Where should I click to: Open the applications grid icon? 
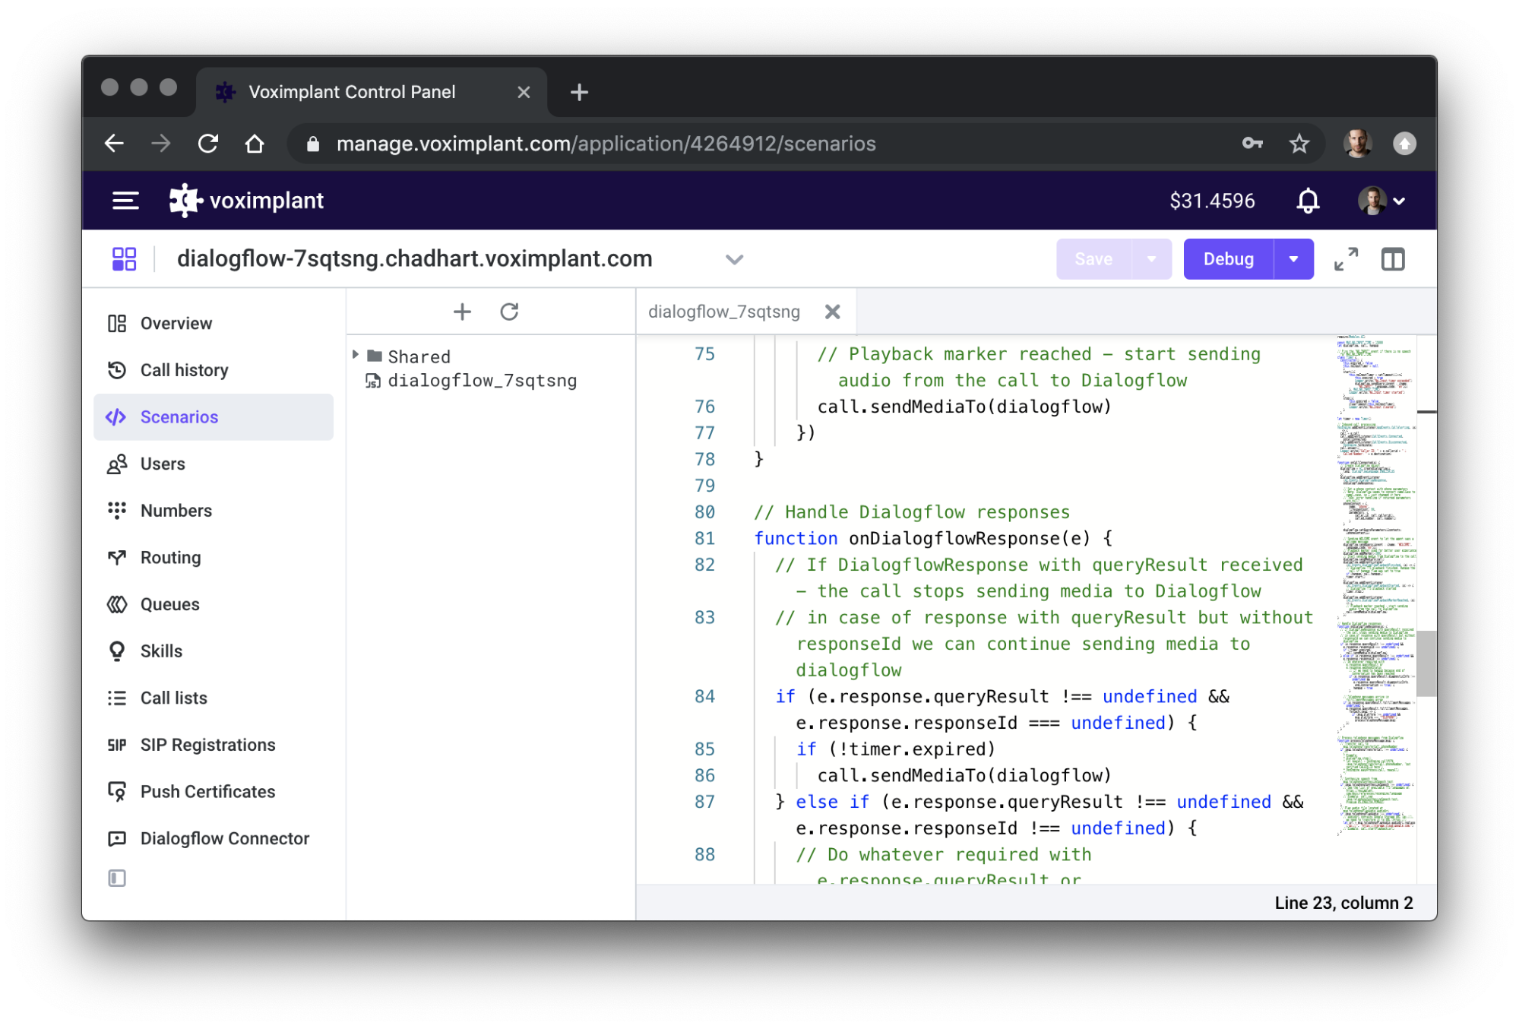[x=124, y=259]
